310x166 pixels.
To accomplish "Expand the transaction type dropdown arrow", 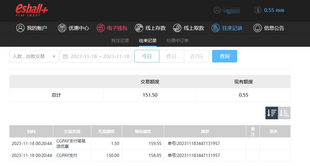I will 54,56.
